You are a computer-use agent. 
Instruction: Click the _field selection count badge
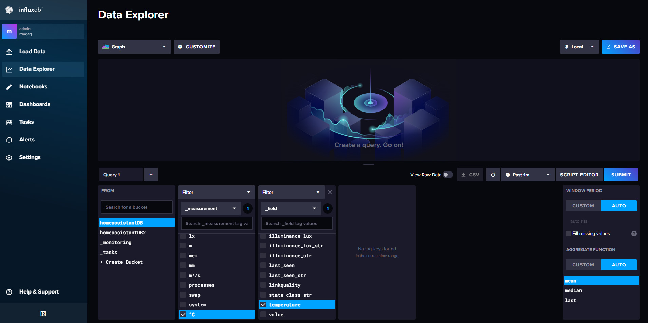click(x=328, y=208)
